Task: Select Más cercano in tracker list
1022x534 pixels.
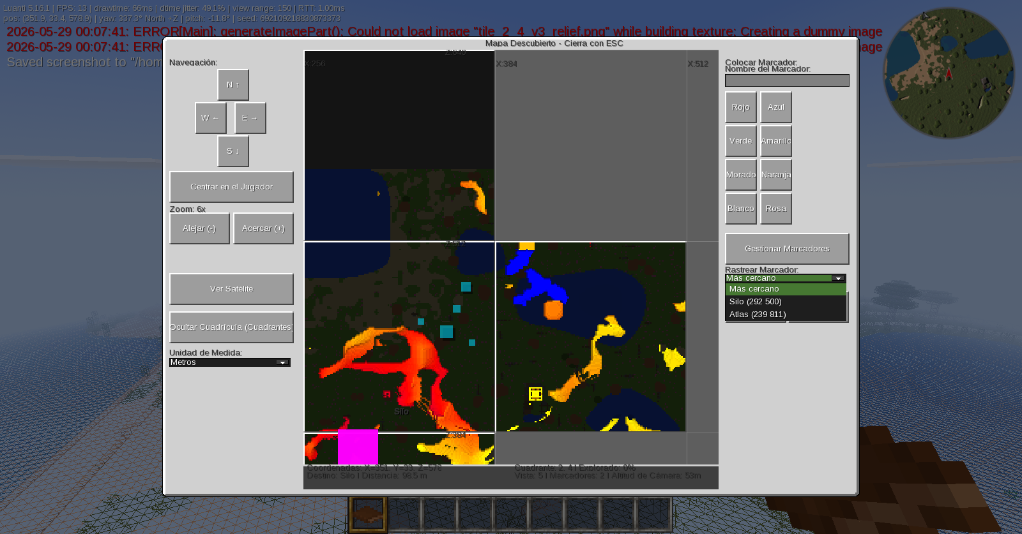Action: (x=786, y=289)
